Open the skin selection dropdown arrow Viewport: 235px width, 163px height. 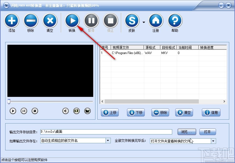pyautogui.click(x=144, y=22)
